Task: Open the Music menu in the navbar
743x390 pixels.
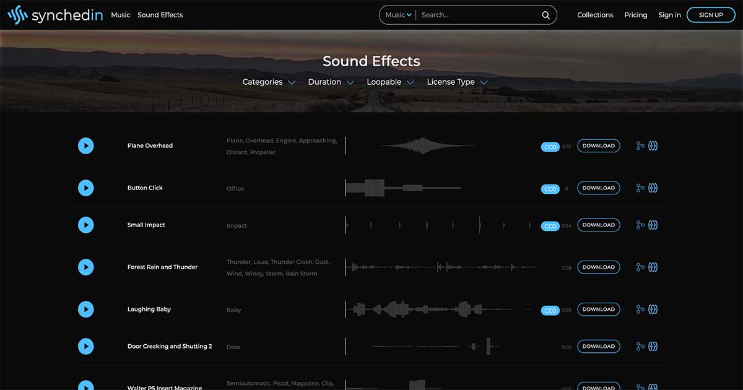Action: point(120,15)
